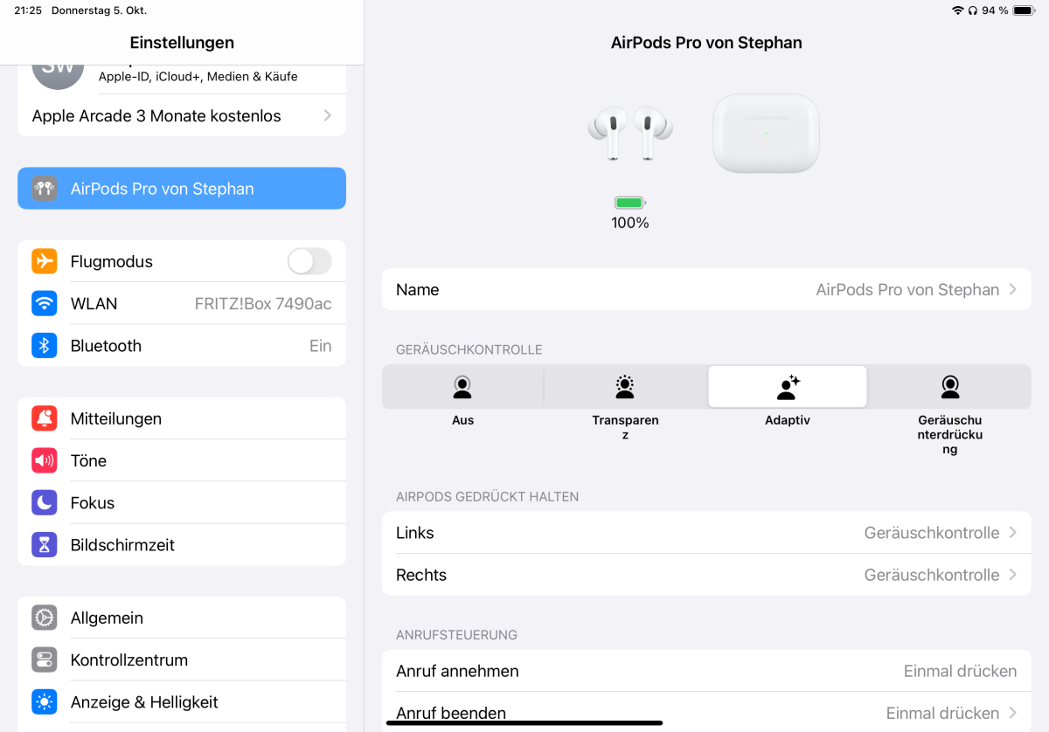Open the Töne settings
Viewport: 1049px width, 732px height.
pos(182,460)
